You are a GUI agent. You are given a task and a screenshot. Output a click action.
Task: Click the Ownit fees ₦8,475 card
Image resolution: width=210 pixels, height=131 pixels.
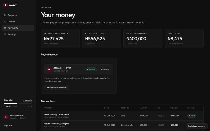[184, 39]
